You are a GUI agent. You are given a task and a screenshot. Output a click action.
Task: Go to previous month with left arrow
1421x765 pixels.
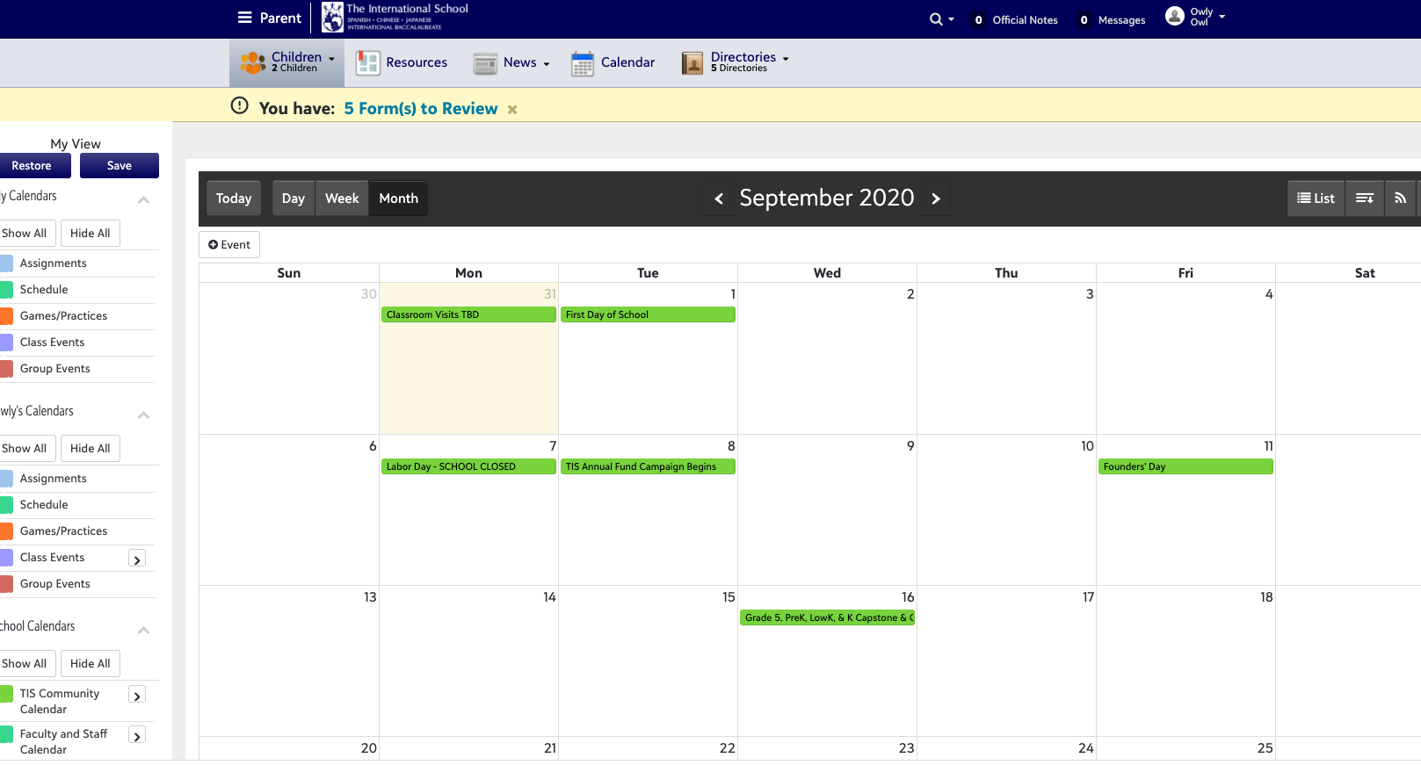(x=719, y=198)
